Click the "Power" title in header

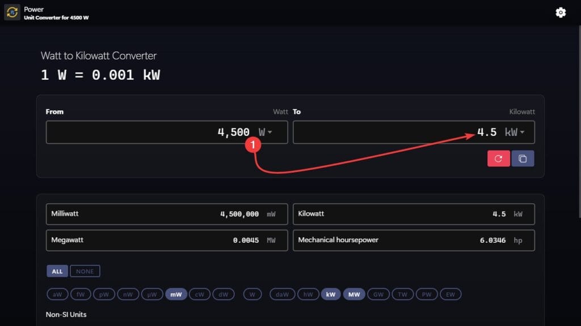coord(33,9)
